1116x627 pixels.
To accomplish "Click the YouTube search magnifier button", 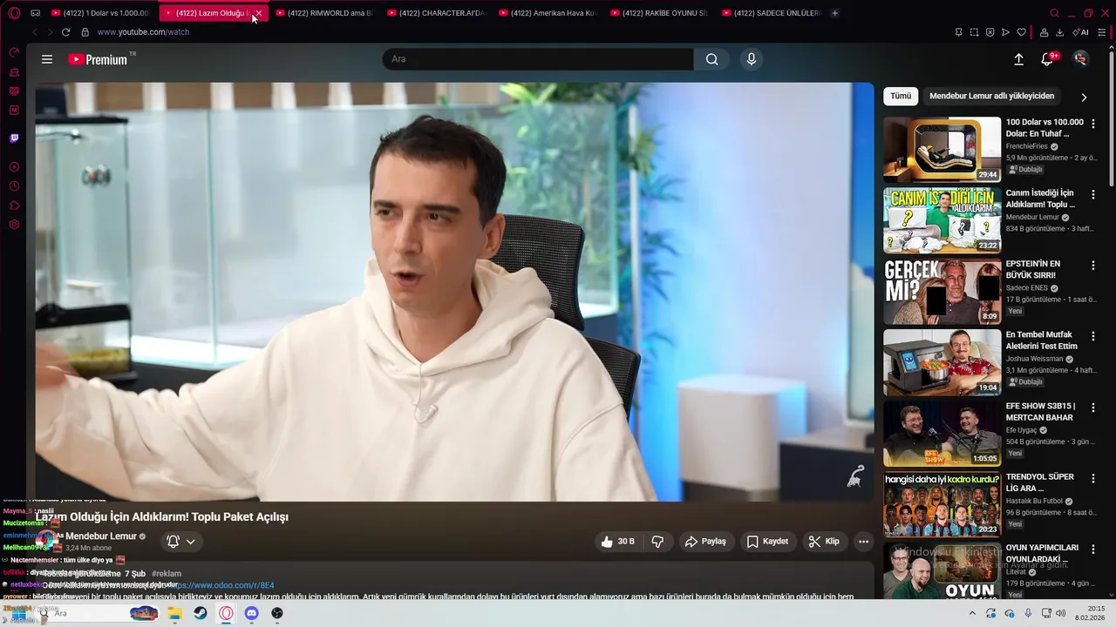I will 711,59.
